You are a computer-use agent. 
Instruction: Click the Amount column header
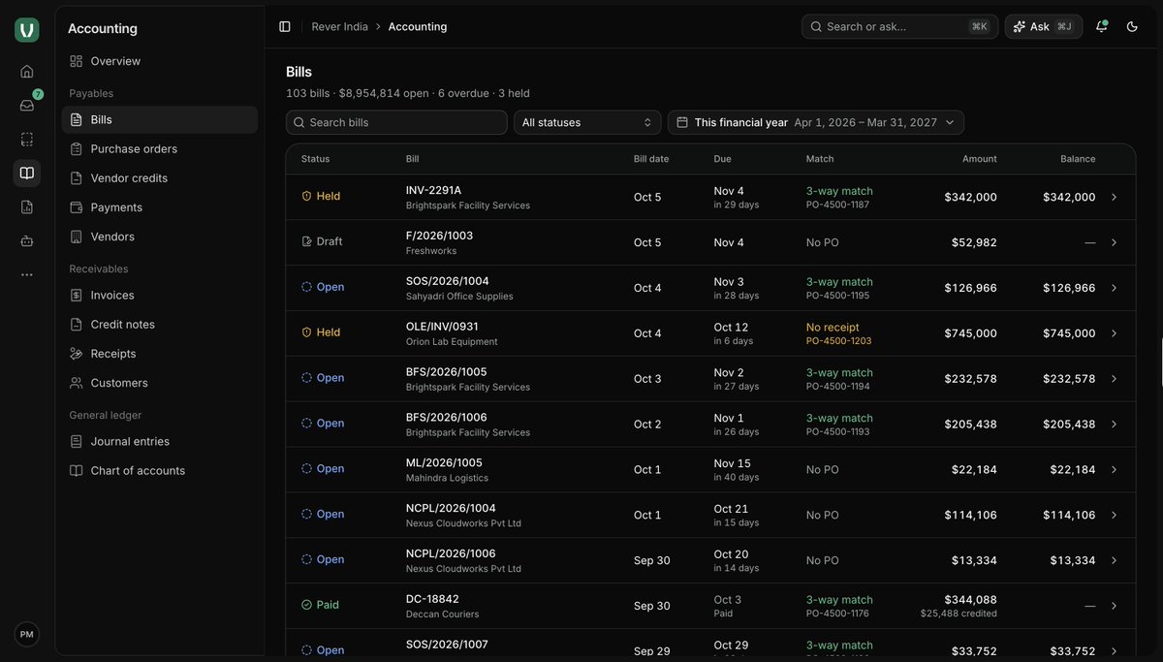(980, 159)
